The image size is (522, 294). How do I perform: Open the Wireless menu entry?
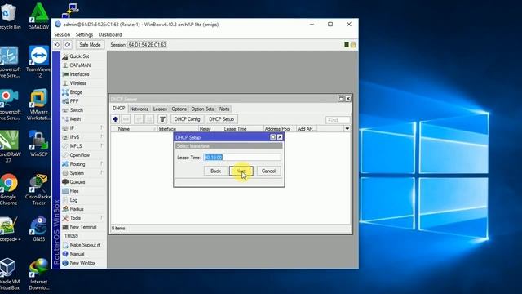click(78, 83)
